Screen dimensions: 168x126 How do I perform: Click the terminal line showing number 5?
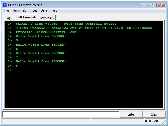click(17, 40)
